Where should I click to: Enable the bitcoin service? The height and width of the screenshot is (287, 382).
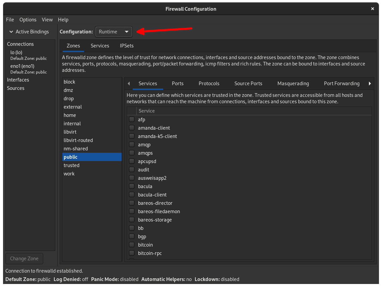click(x=132, y=245)
